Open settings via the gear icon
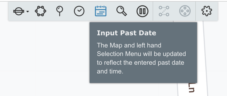This screenshot has height=96, width=227. (207, 11)
